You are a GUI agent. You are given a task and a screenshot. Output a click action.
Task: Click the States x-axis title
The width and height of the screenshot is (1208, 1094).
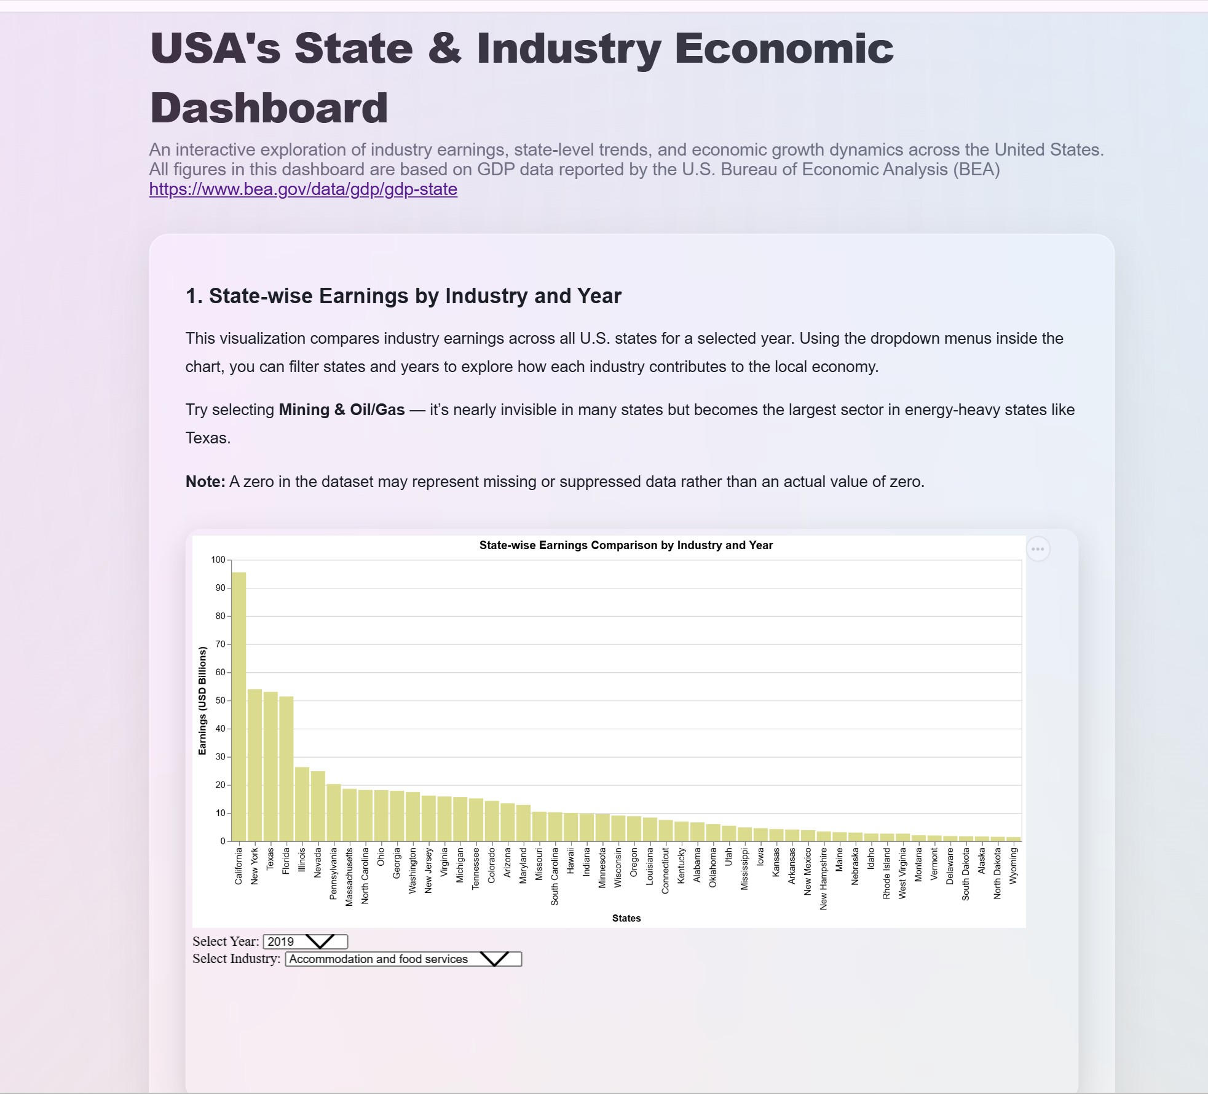(x=626, y=918)
